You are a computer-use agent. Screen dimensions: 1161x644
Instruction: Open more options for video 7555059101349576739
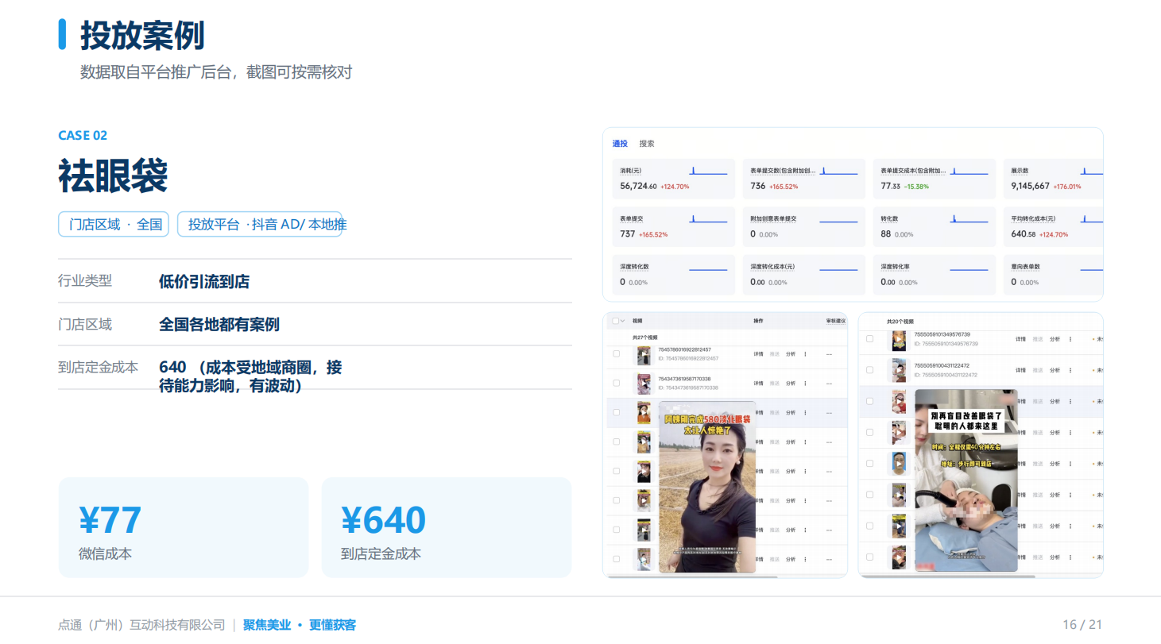click(1070, 339)
